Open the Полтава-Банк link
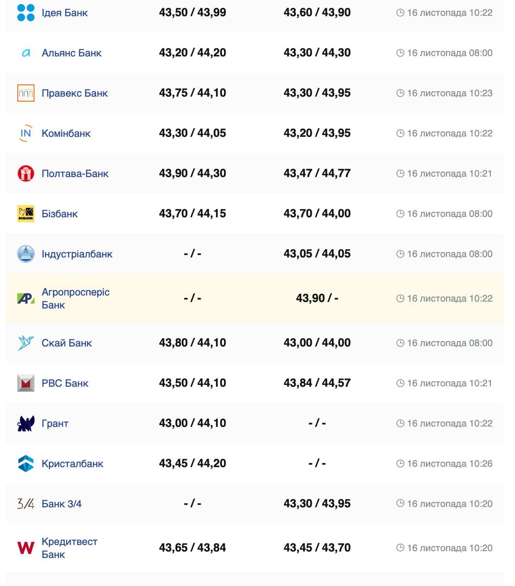The image size is (515, 586). [x=75, y=174]
